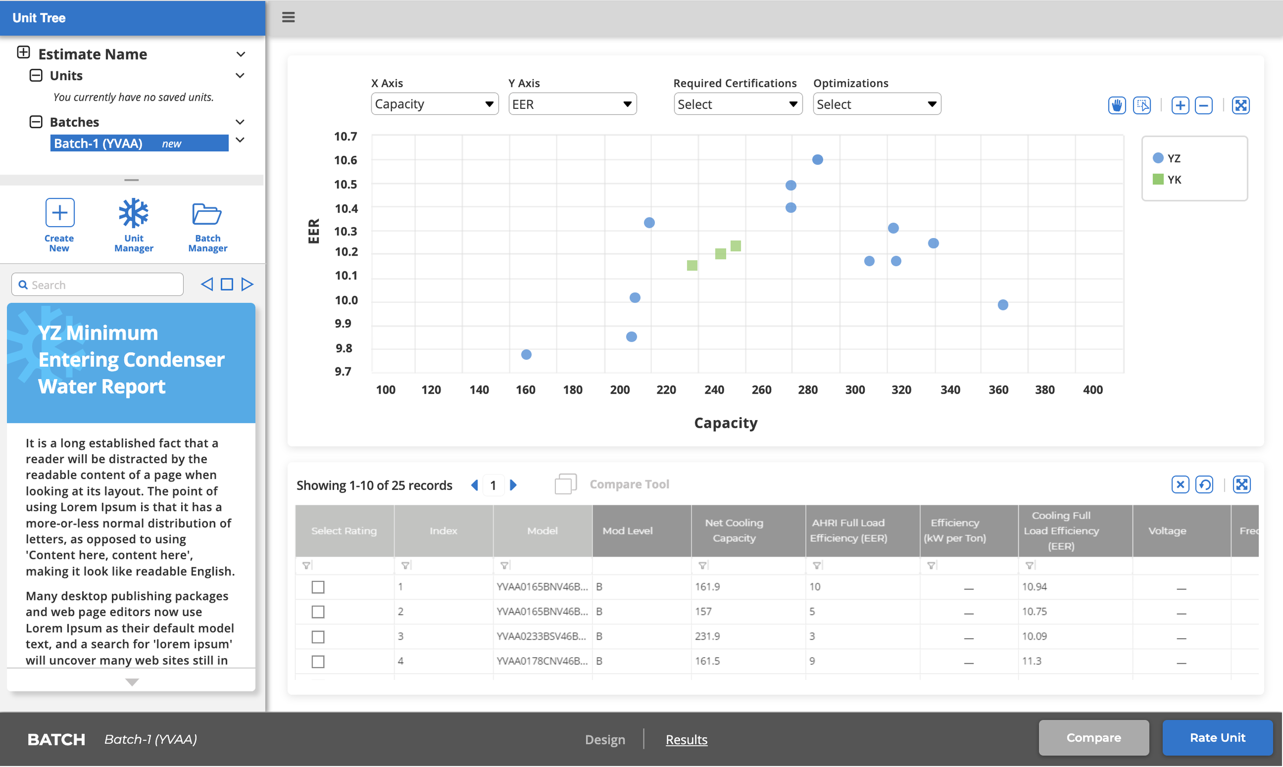Filter the Select Rating column
This screenshot has height=767, width=1283.
click(x=306, y=566)
